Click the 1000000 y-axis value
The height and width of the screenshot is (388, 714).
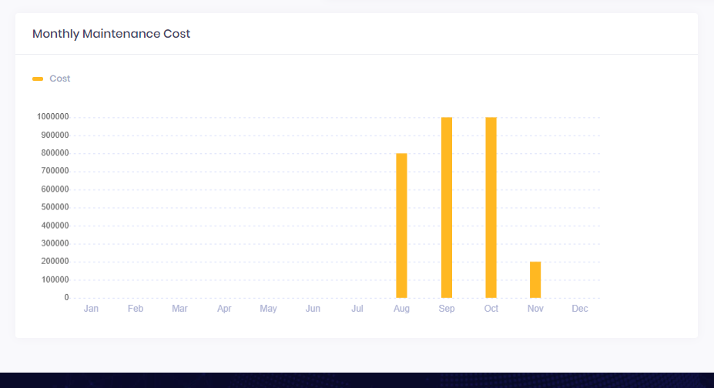tap(52, 117)
